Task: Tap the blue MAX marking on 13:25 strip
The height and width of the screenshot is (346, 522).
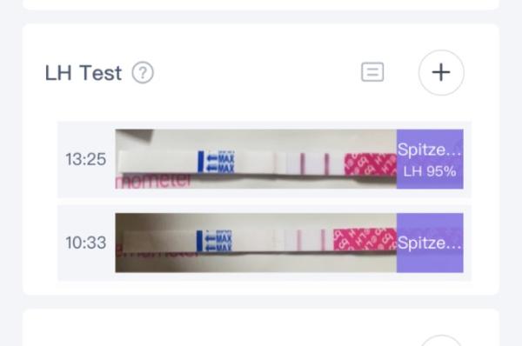Action: click(x=217, y=162)
